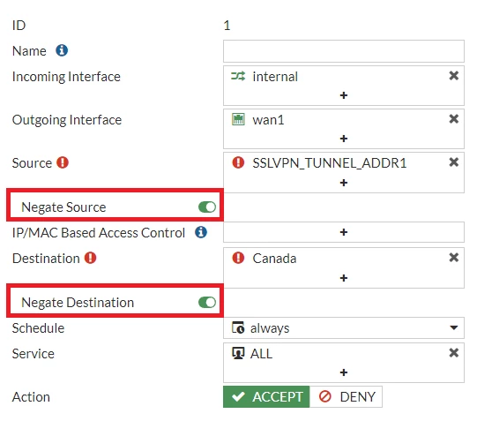Add an IP/MAC Based Access Control entry

click(x=344, y=232)
